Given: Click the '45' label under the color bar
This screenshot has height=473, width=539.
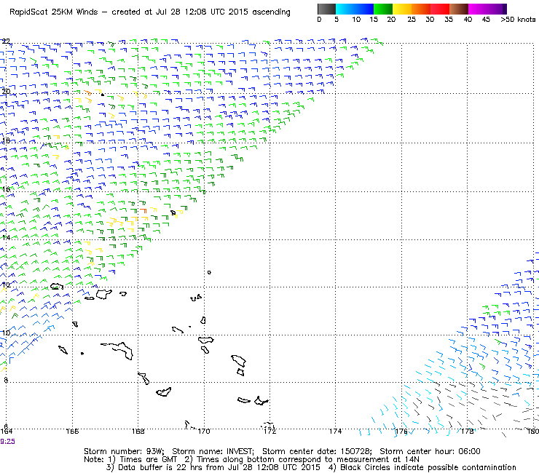Looking at the screenshot, I should 486,19.
